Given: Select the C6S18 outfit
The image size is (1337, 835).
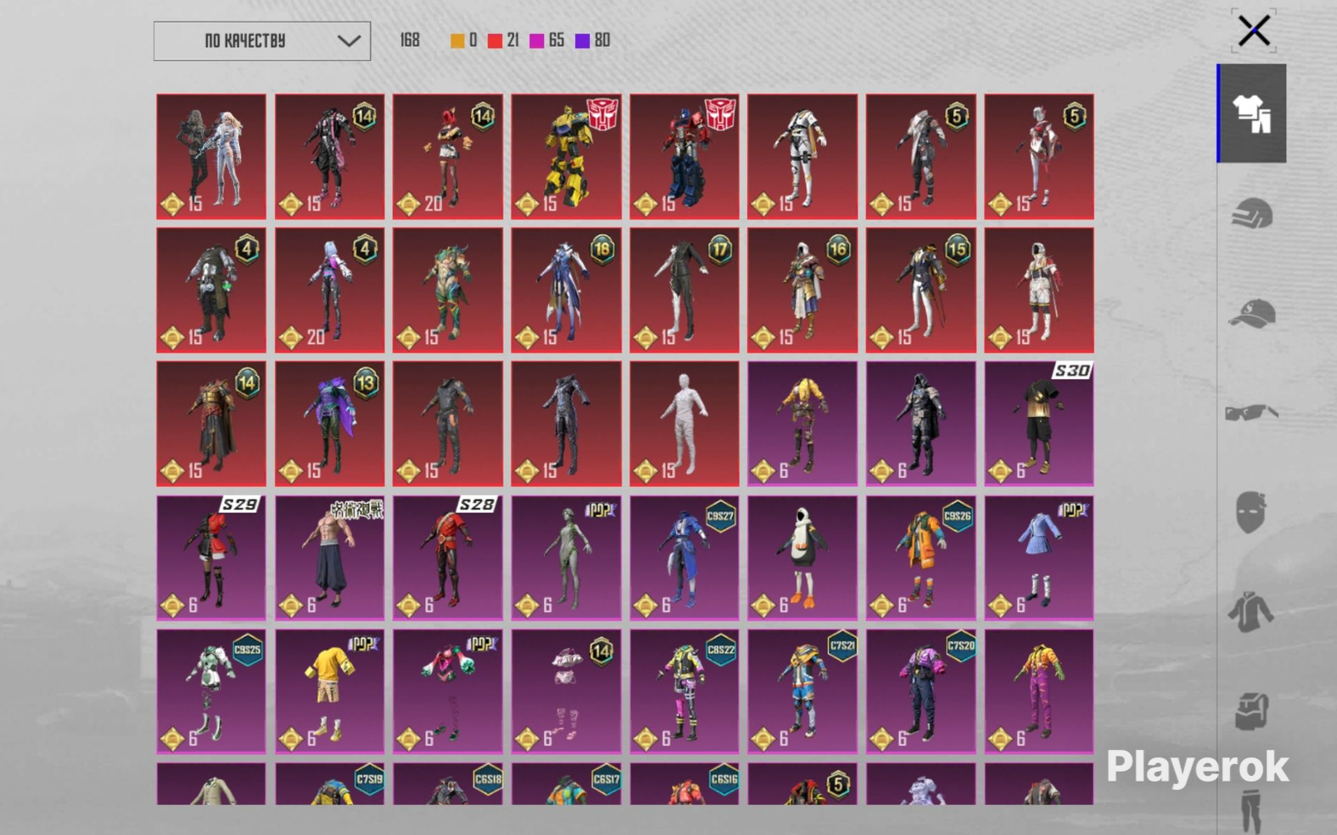Looking at the screenshot, I should point(448,784).
